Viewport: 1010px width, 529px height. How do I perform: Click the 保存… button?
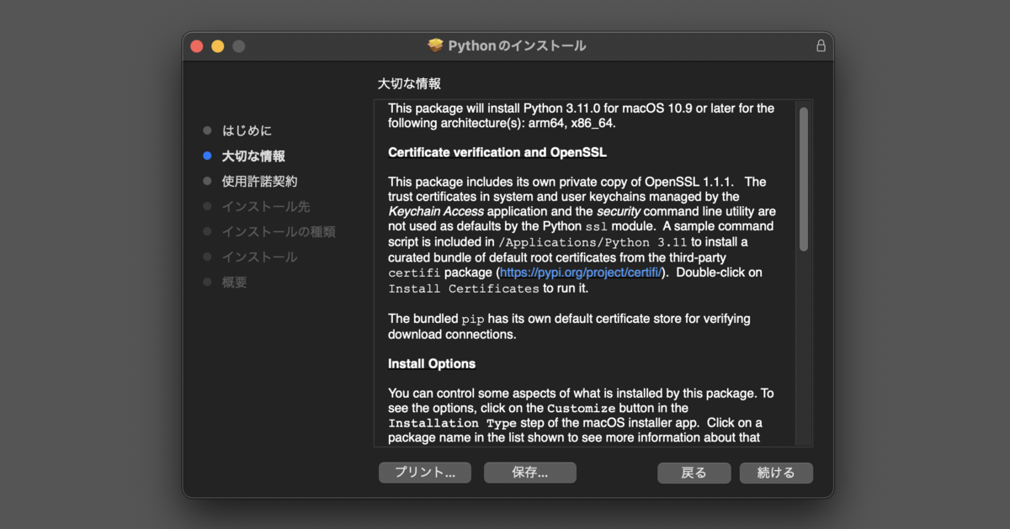click(x=529, y=473)
